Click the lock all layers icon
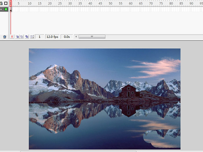Image resolution: width=203 pixels, height=152 pixels. (1, 3)
